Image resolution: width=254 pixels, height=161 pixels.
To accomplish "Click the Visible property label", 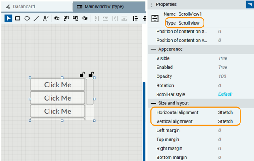I will pyautogui.click(x=163, y=58).
